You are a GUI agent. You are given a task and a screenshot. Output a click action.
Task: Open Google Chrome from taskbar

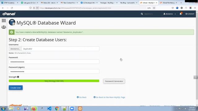click(x=57, y=109)
